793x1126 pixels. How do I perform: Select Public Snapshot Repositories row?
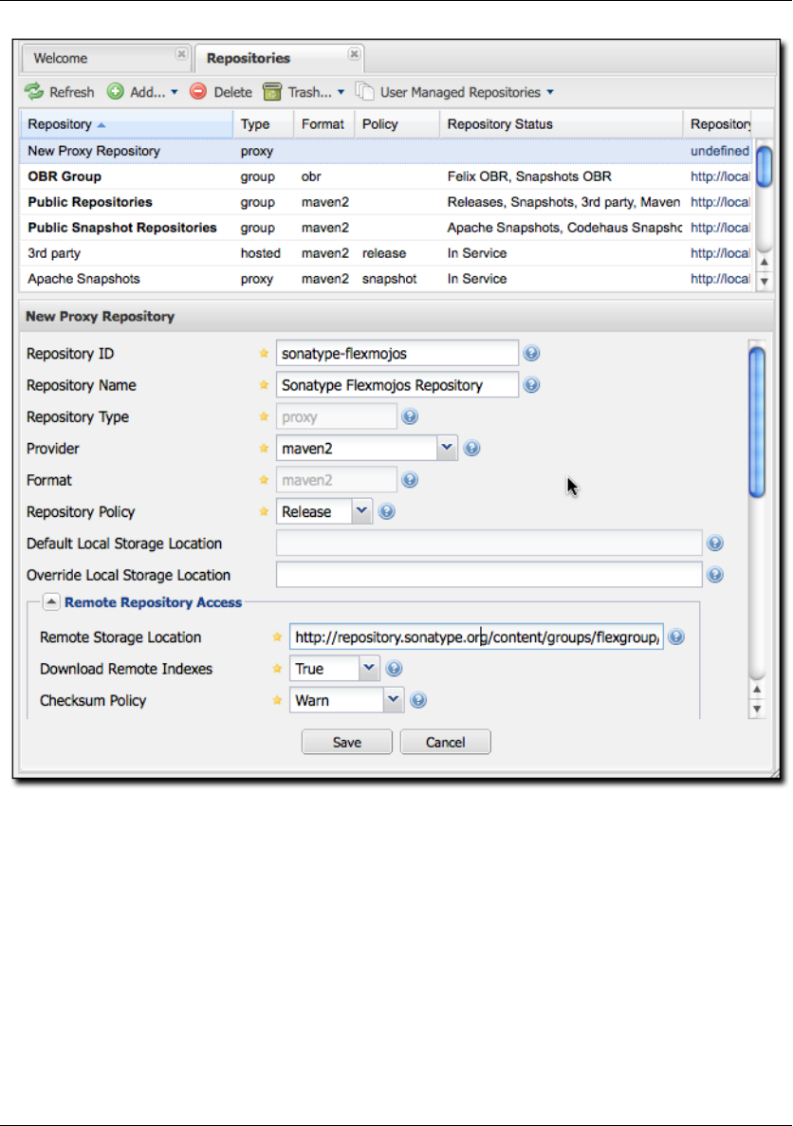tap(386, 228)
